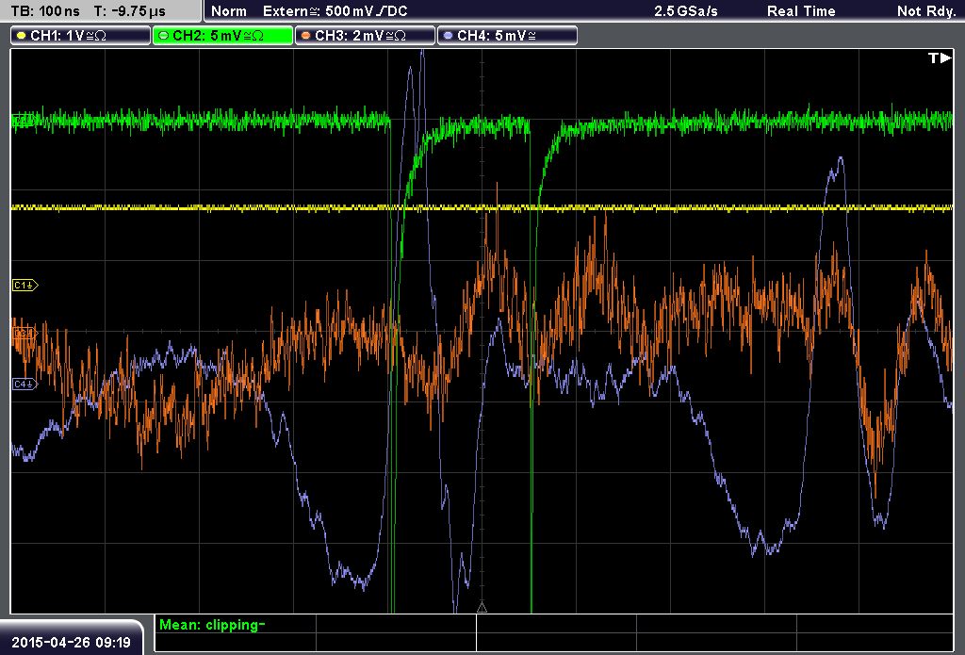Select the CH1: 1V channel tab

pyautogui.click(x=80, y=36)
